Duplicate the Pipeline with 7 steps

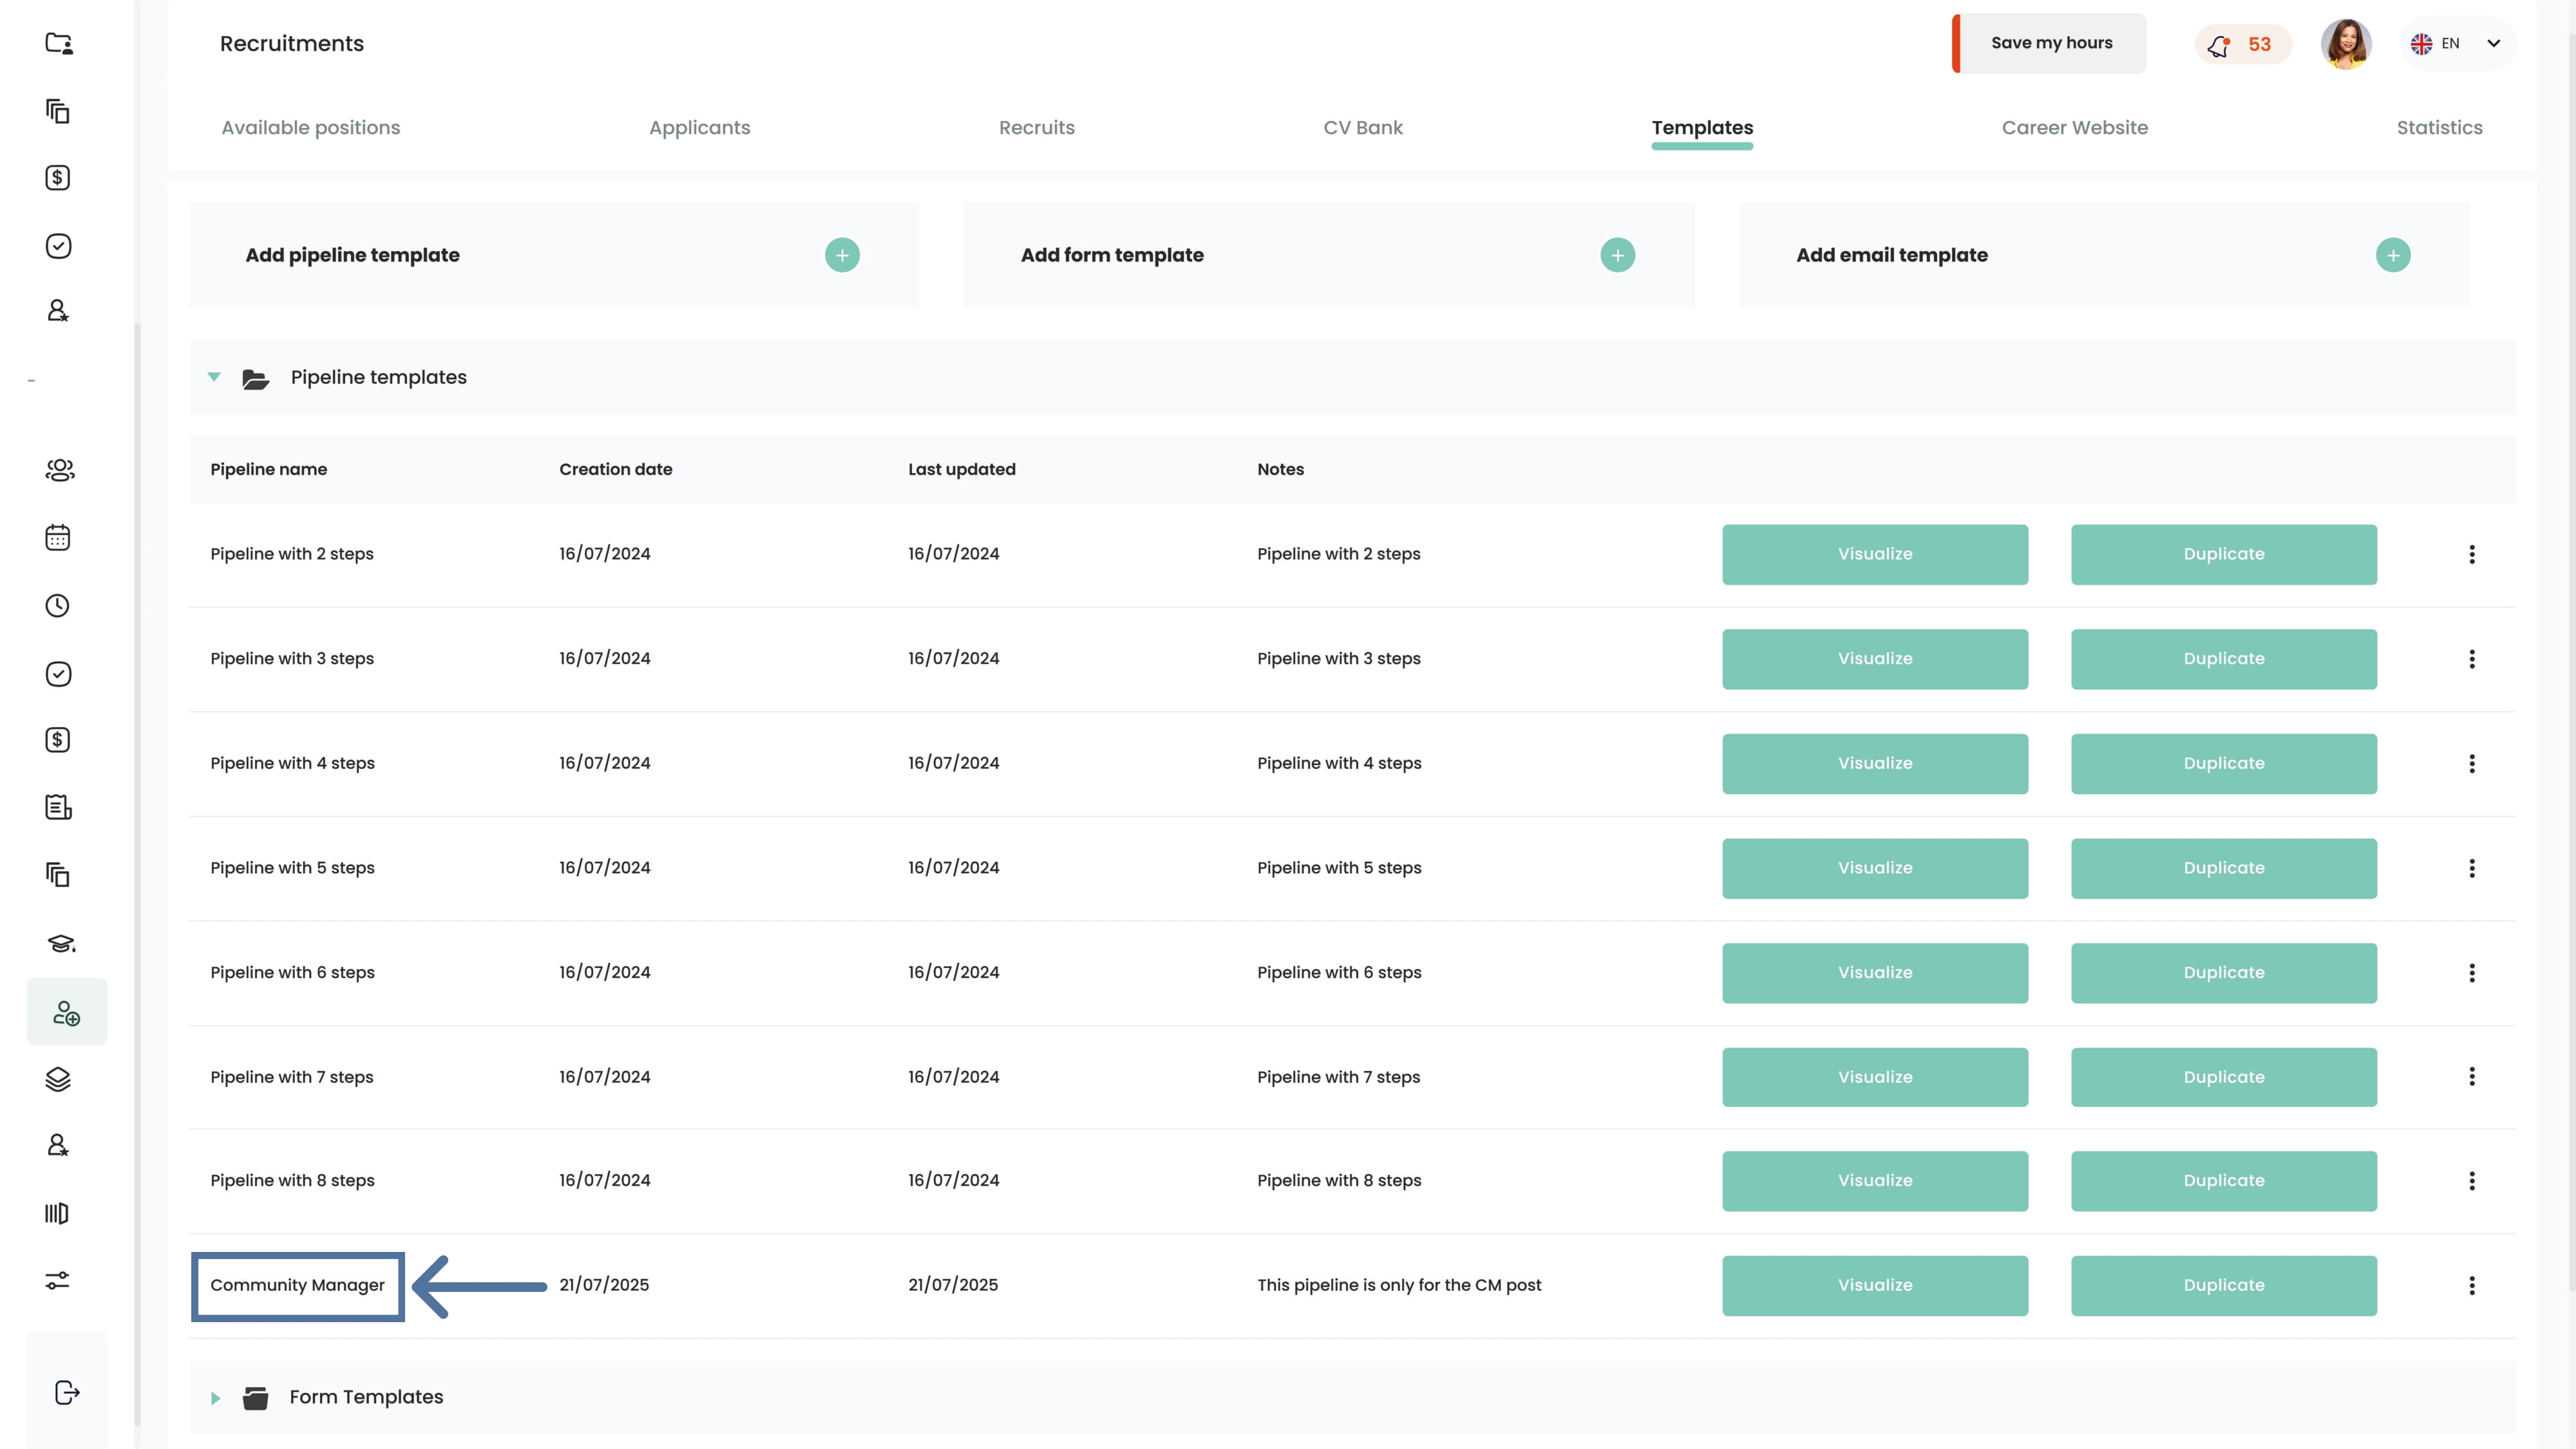point(2223,1077)
